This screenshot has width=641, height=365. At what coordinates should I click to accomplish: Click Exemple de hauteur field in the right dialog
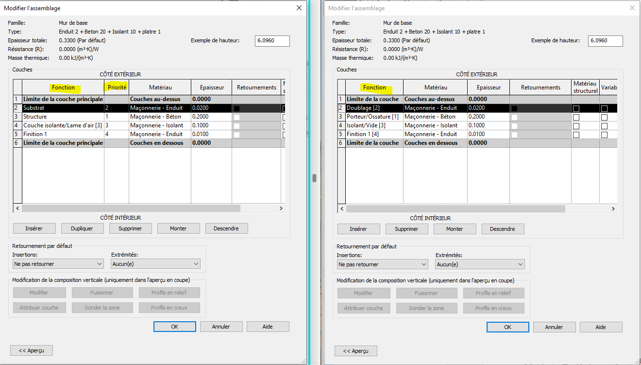tap(605, 41)
